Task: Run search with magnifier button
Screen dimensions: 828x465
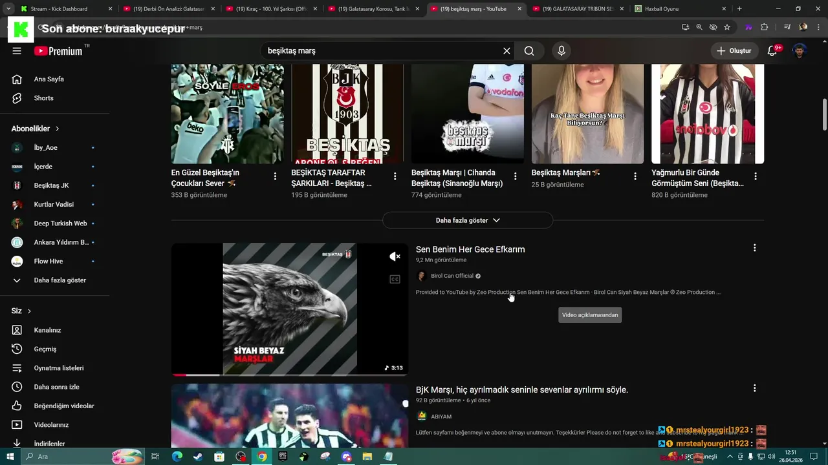Action: [x=529, y=51]
